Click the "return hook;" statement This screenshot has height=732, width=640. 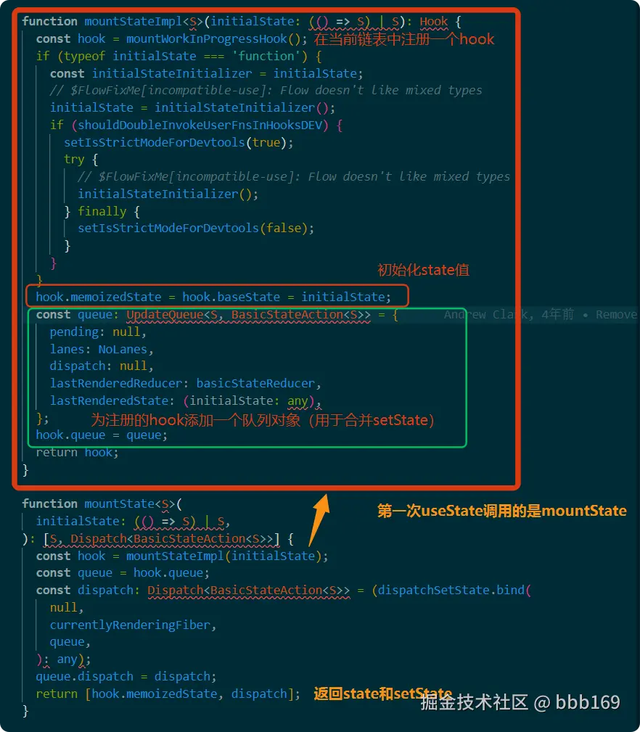tap(77, 453)
